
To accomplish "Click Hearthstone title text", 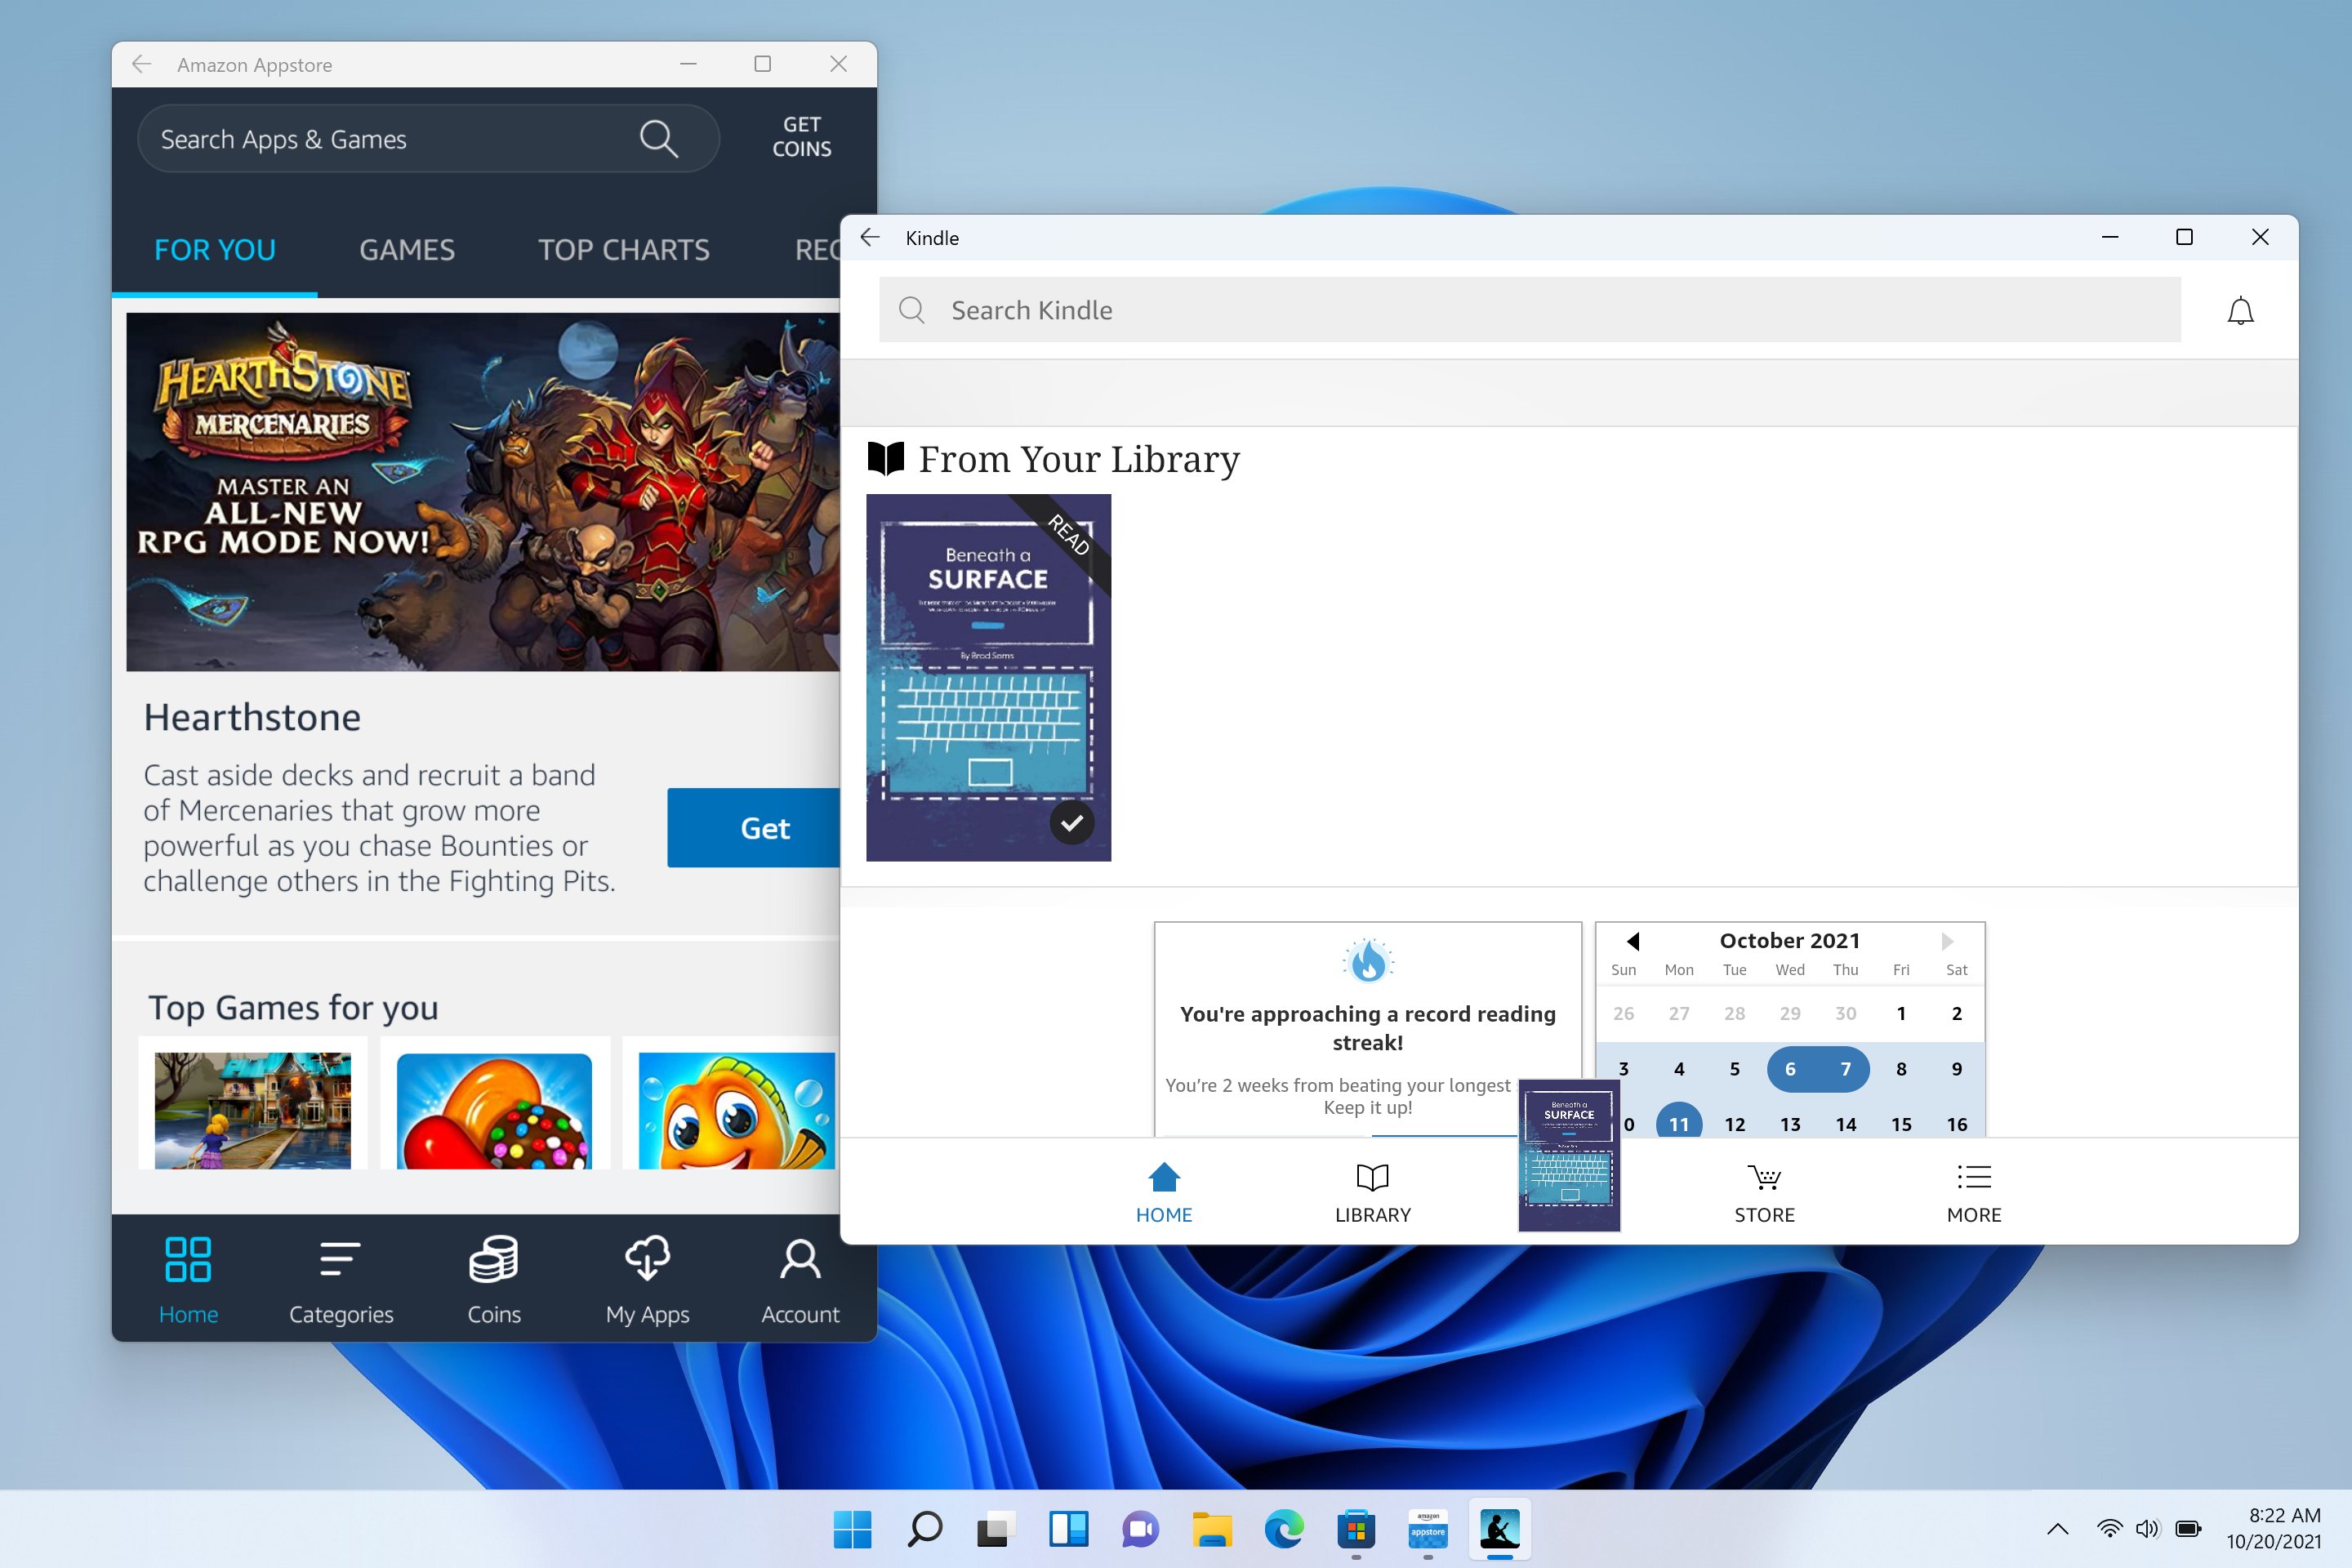I will click(252, 717).
